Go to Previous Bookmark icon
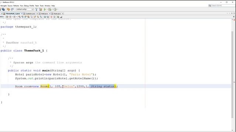Screen dimensions: 236x132 coord(35,17)
